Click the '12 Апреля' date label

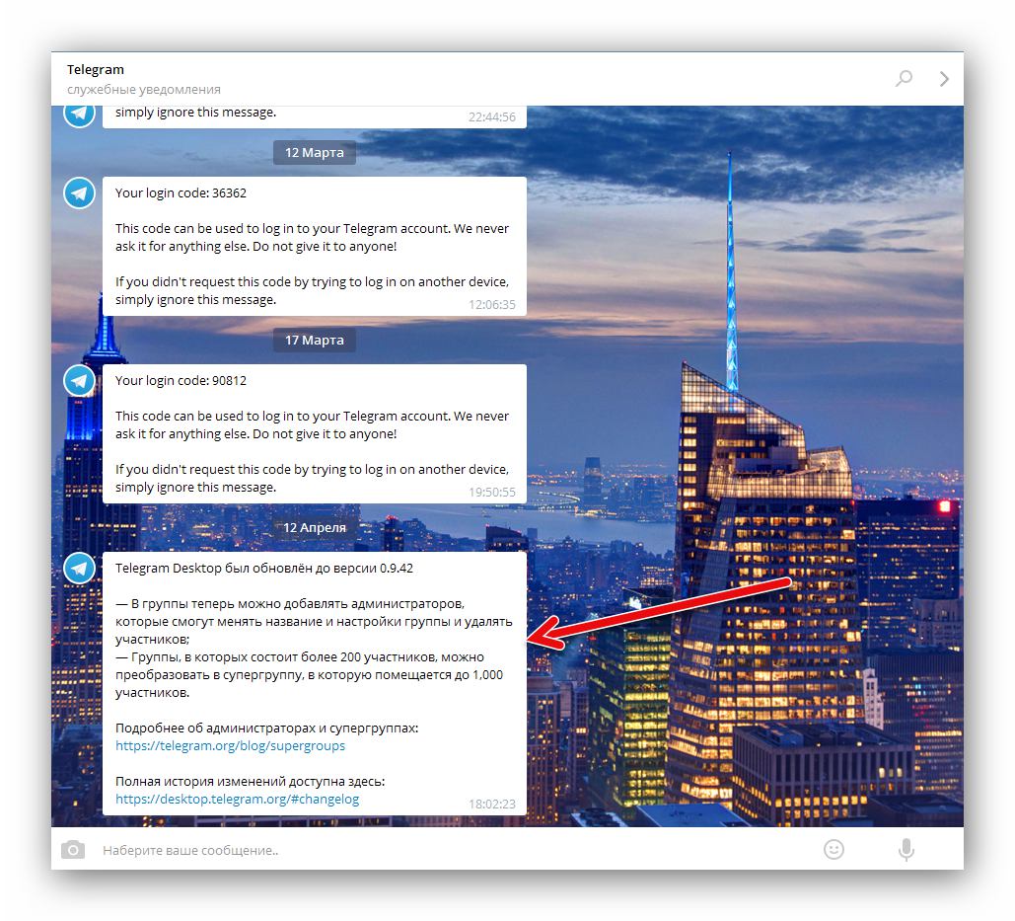pos(315,527)
